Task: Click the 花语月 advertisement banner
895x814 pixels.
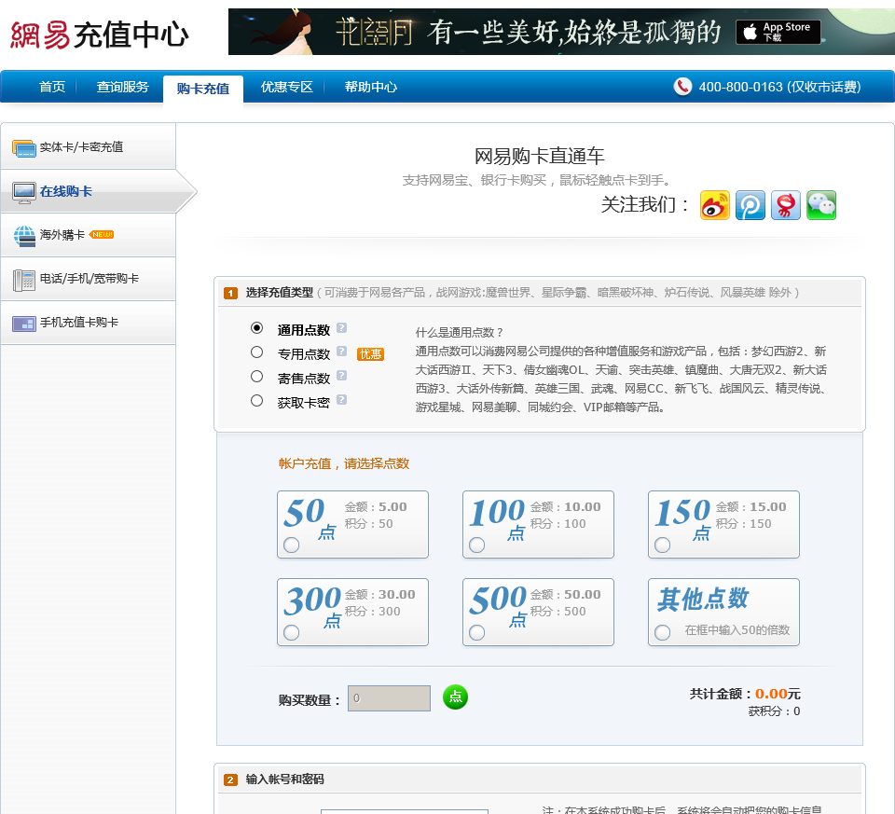Action: click(x=561, y=32)
